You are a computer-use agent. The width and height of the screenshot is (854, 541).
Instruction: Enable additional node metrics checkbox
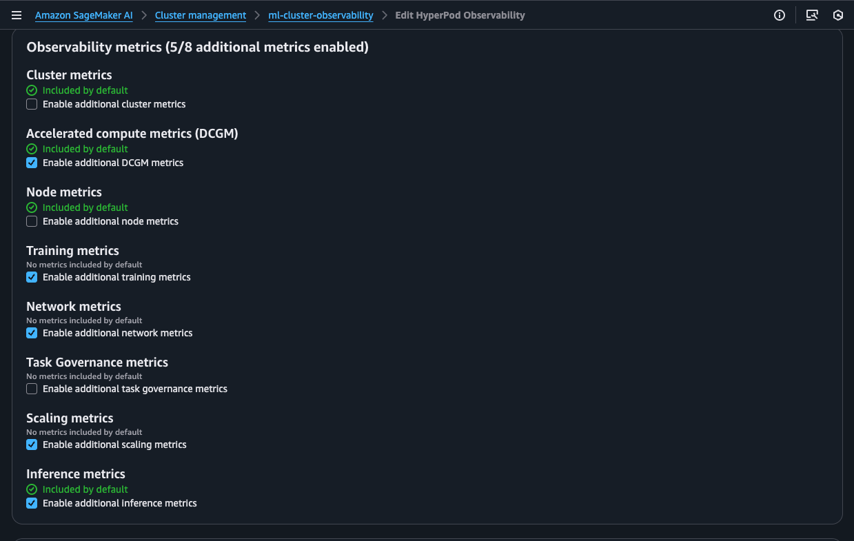[32, 221]
